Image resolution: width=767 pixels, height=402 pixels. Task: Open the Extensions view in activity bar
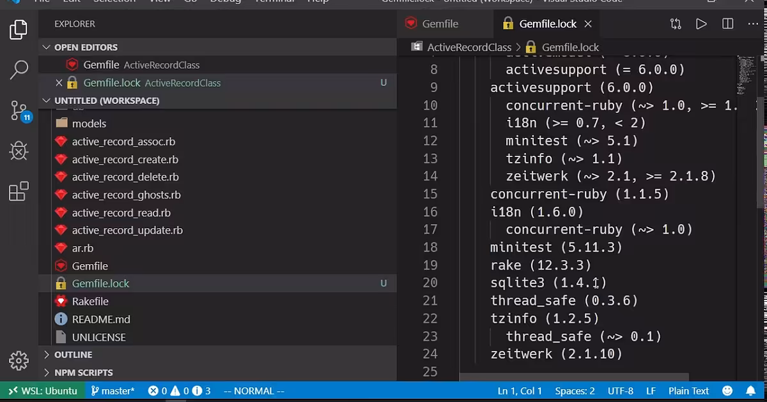tap(19, 191)
